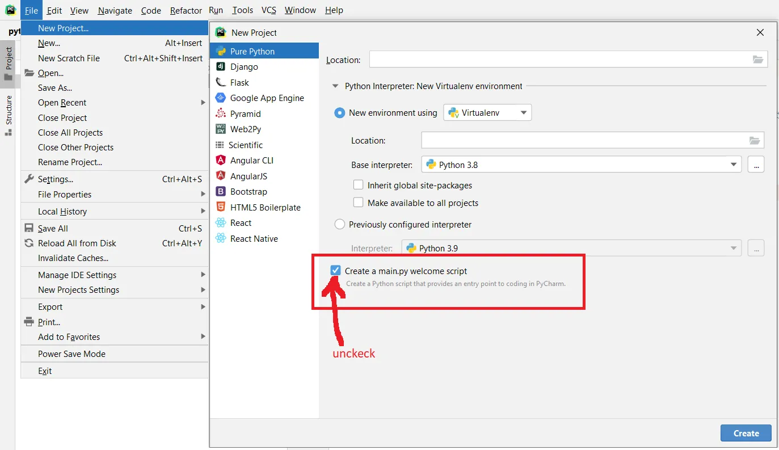Image resolution: width=779 pixels, height=450 pixels.
Task: Open the Navigate menu
Action: point(115,10)
